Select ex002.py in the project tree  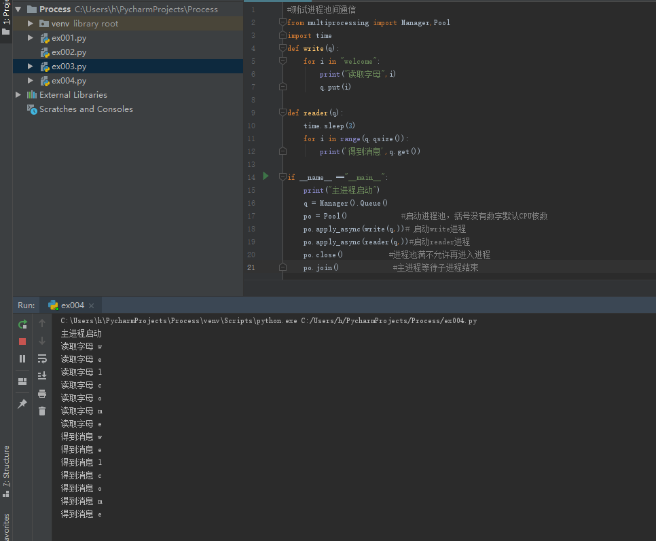coord(69,52)
